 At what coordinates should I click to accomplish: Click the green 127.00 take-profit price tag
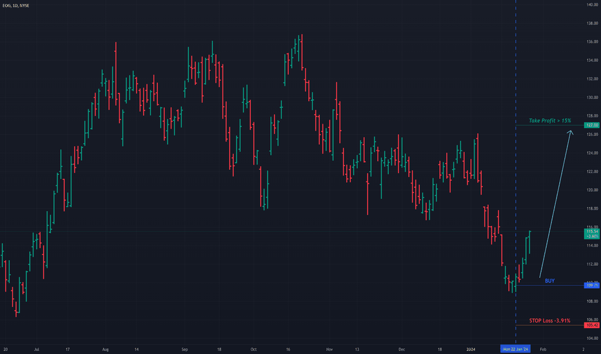click(592, 125)
